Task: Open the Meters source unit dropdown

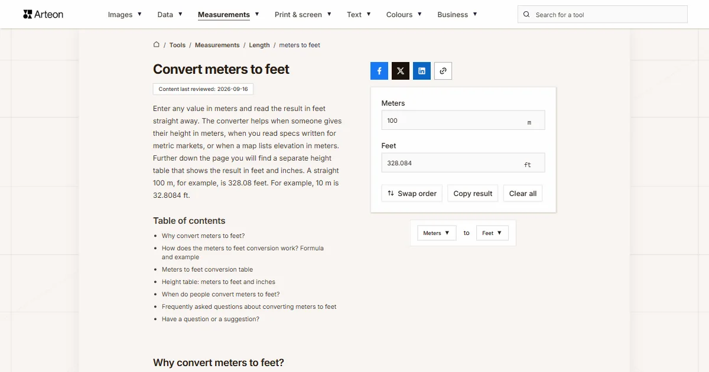Action: point(437,233)
